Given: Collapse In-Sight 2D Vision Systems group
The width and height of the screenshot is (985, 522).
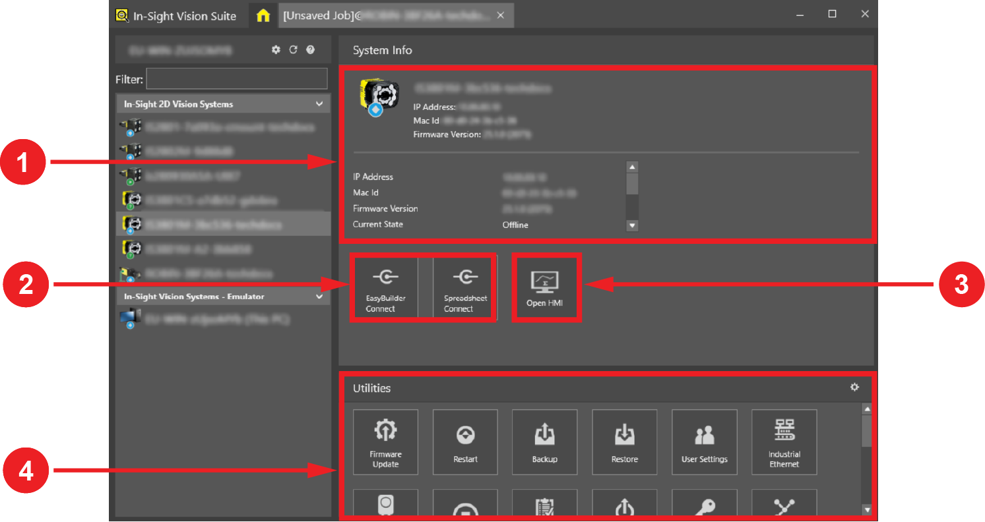Looking at the screenshot, I should (319, 104).
